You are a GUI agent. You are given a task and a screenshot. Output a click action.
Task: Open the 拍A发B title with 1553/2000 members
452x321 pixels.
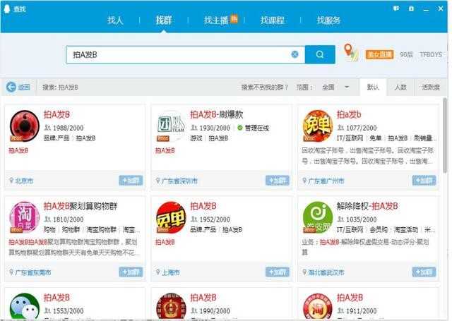click(56, 298)
